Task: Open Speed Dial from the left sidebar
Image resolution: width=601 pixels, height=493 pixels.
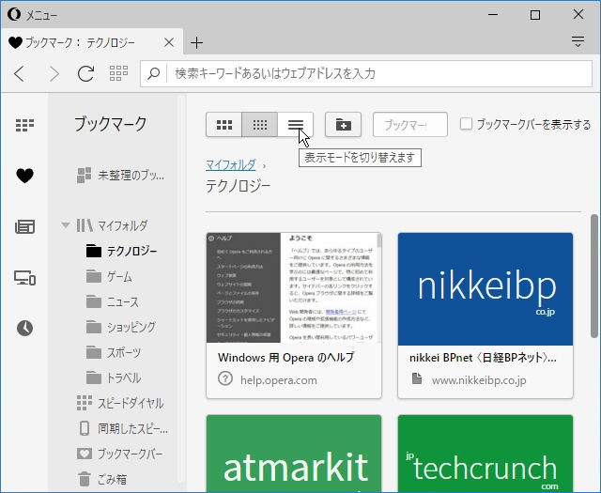Action: (25, 125)
